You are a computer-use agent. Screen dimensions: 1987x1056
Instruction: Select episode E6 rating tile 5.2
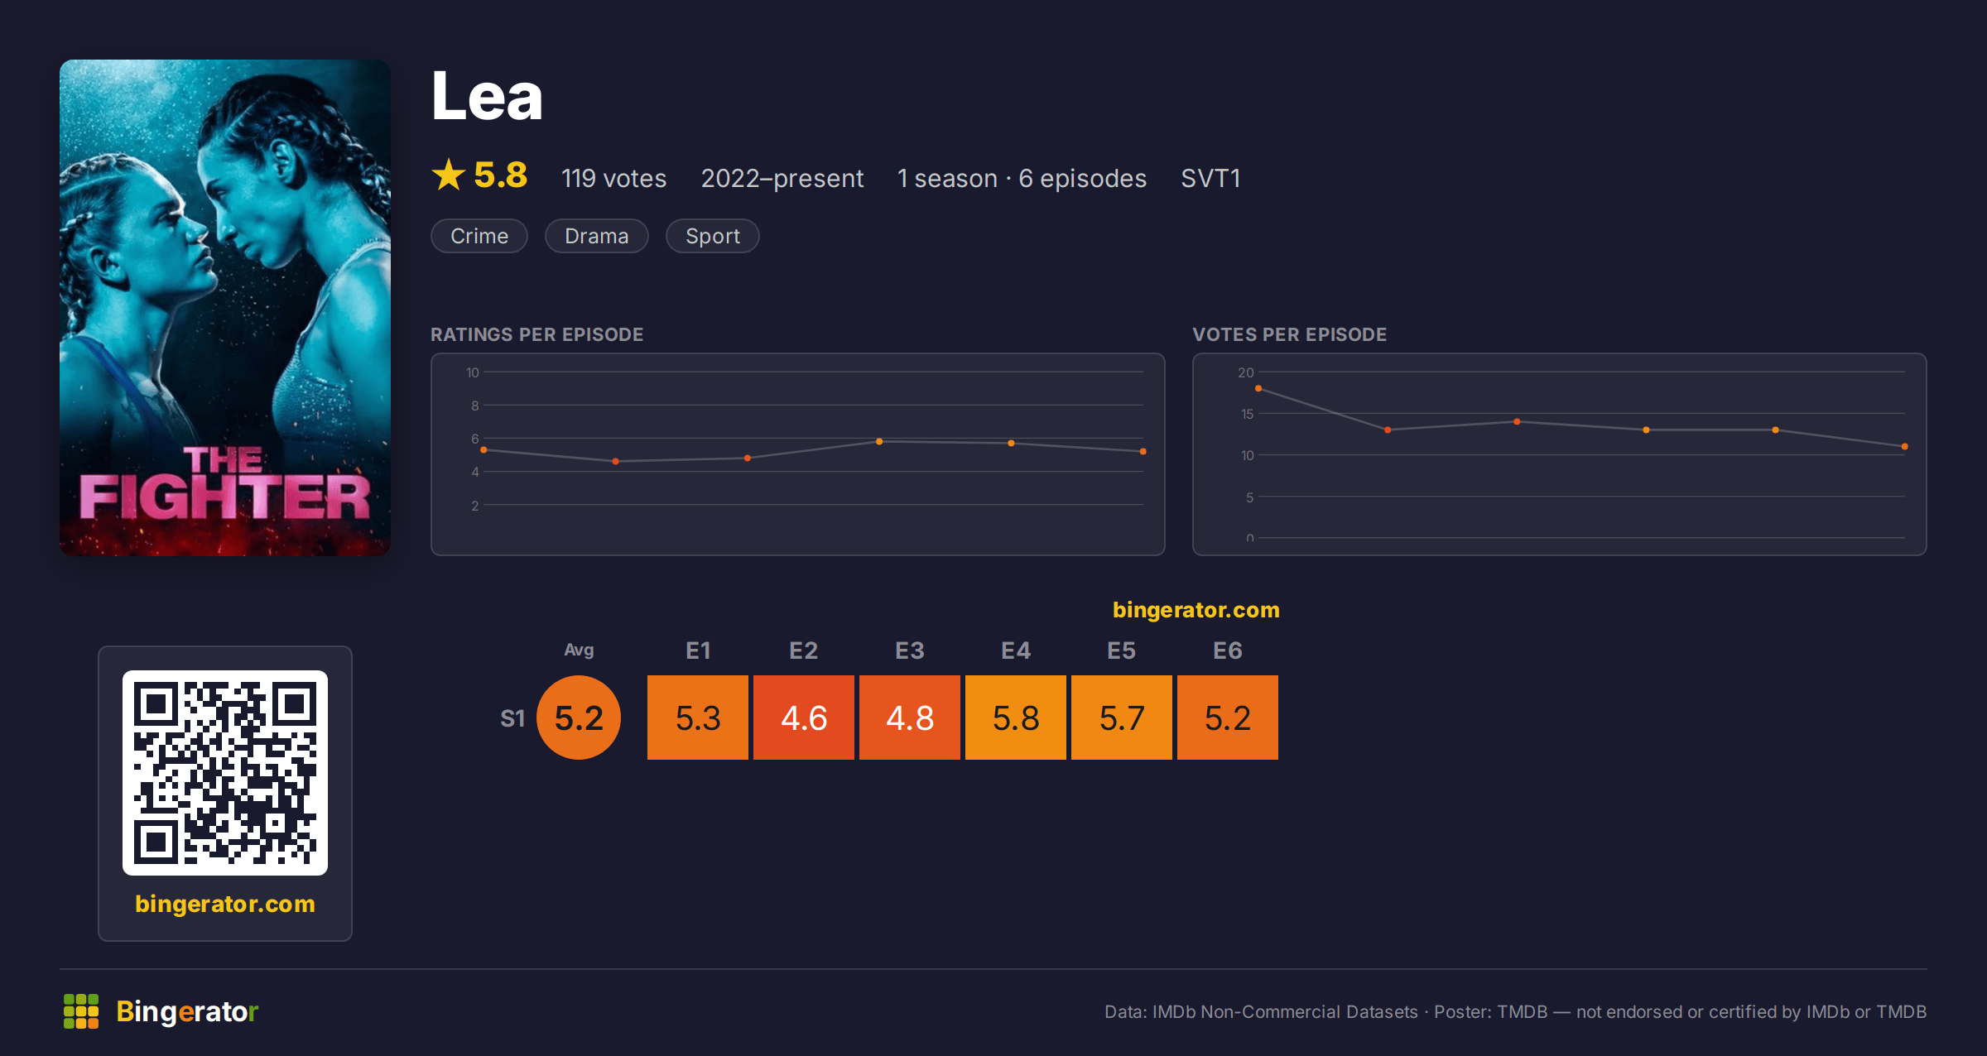pyautogui.click(x=1228, y=718)
